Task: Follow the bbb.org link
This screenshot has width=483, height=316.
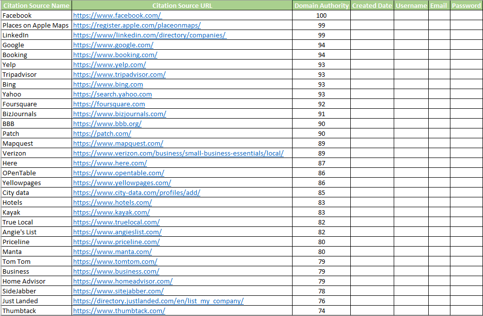Action: [x=107, y=124]
